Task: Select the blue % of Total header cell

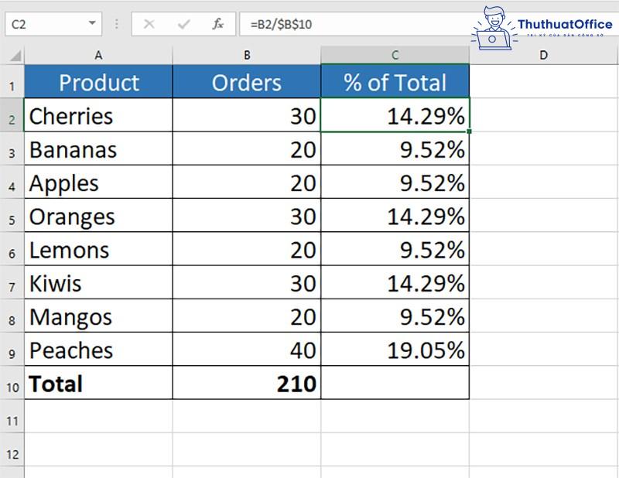Action: tap(395, 82)
